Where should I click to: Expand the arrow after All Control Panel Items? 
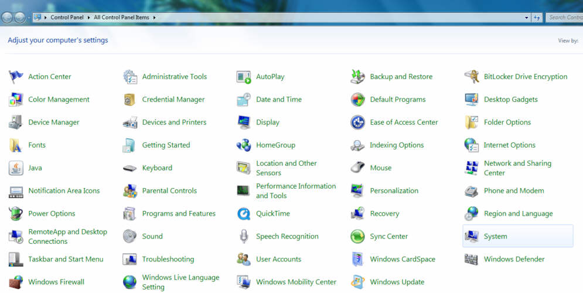(x=154, y=18)
